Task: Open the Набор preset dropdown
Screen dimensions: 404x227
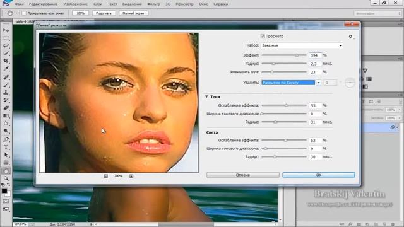Action: 302,45
